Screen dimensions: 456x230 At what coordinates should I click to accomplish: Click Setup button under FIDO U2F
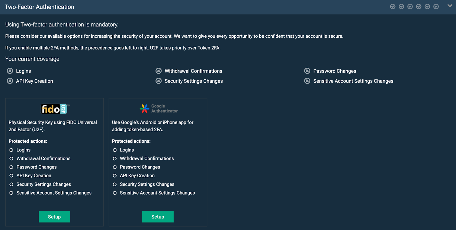coord(54,217)
